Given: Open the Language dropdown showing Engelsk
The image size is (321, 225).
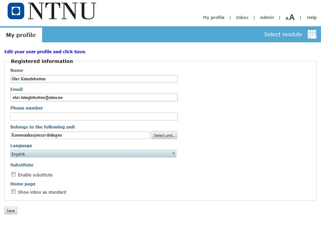Looking at the screenshot, I should (93, 154).
